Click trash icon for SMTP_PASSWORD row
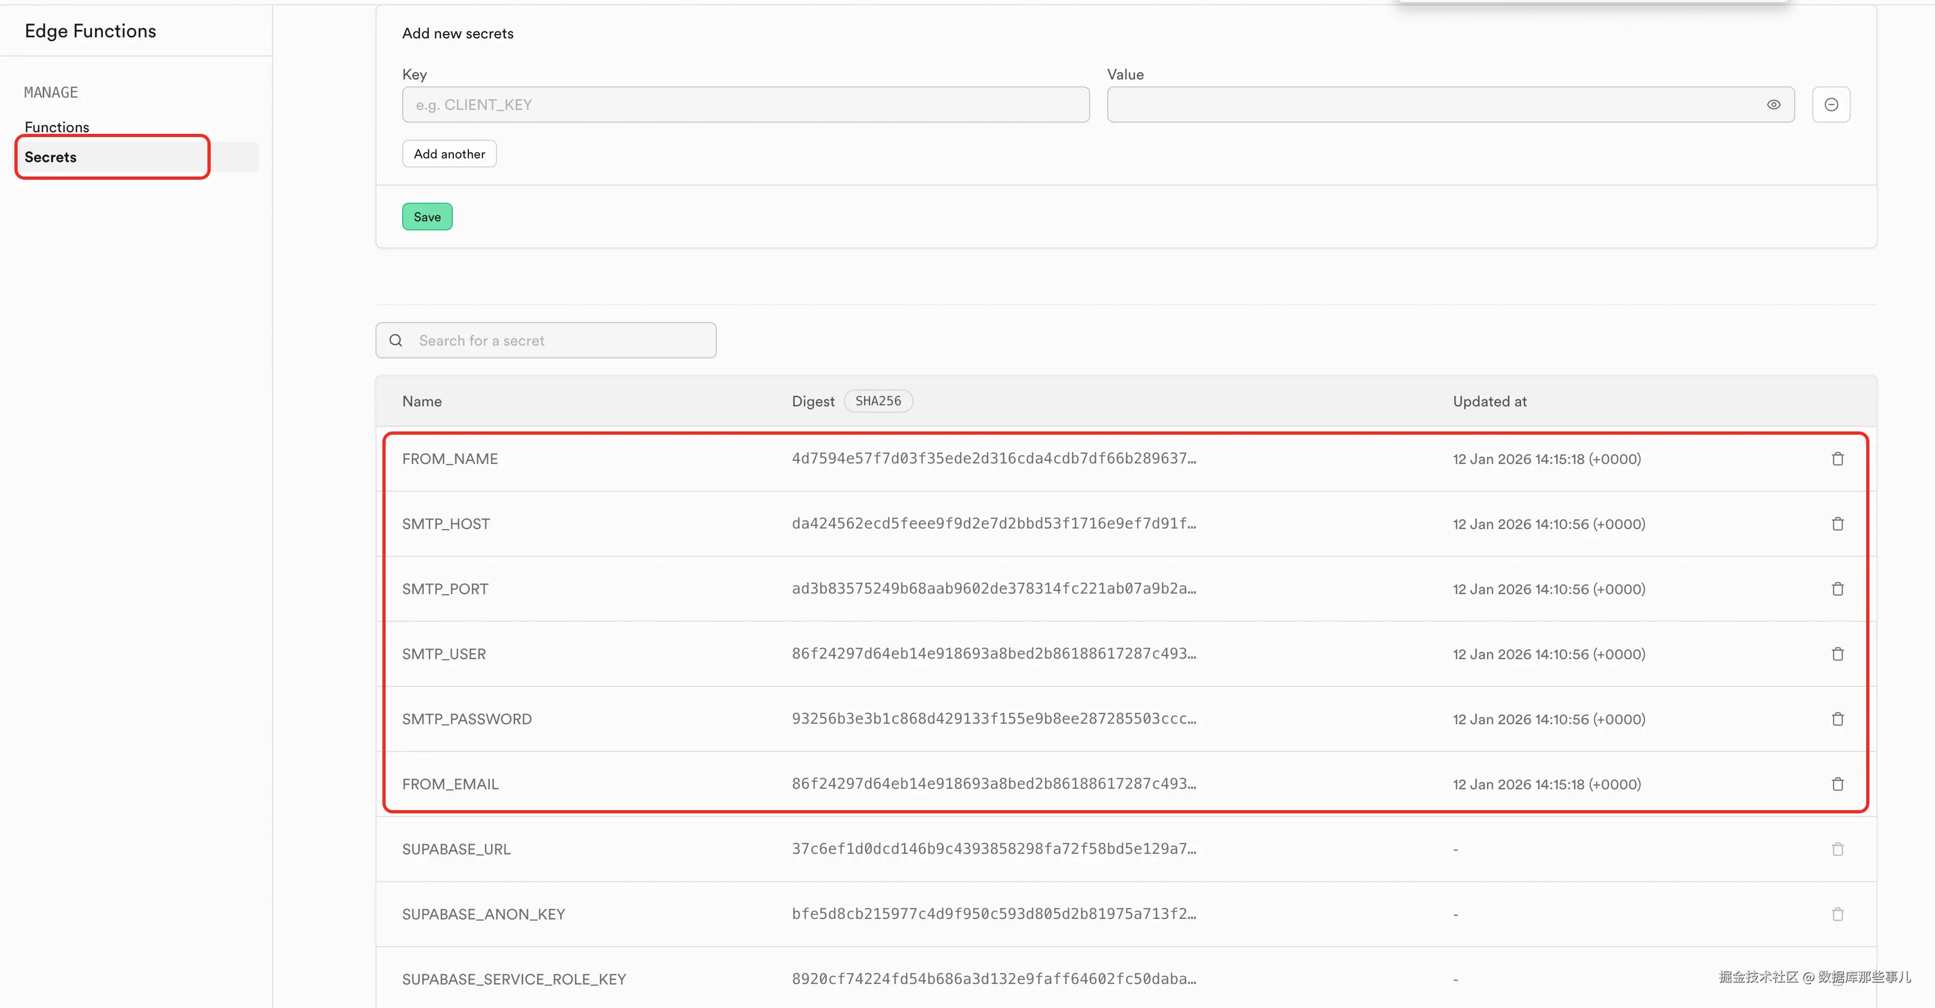The height and width of the screenshot is (1008, 1935). pyautogui.click(x=1837, y=719)
